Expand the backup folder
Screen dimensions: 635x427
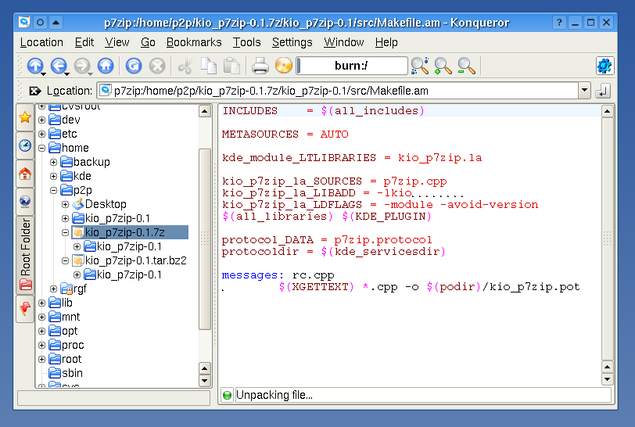(x=53, y=162)
